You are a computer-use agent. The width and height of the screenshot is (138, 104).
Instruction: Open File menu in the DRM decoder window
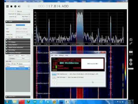52,55
